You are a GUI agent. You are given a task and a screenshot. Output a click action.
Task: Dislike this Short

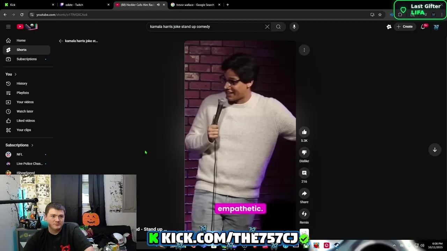click(304, 152)
